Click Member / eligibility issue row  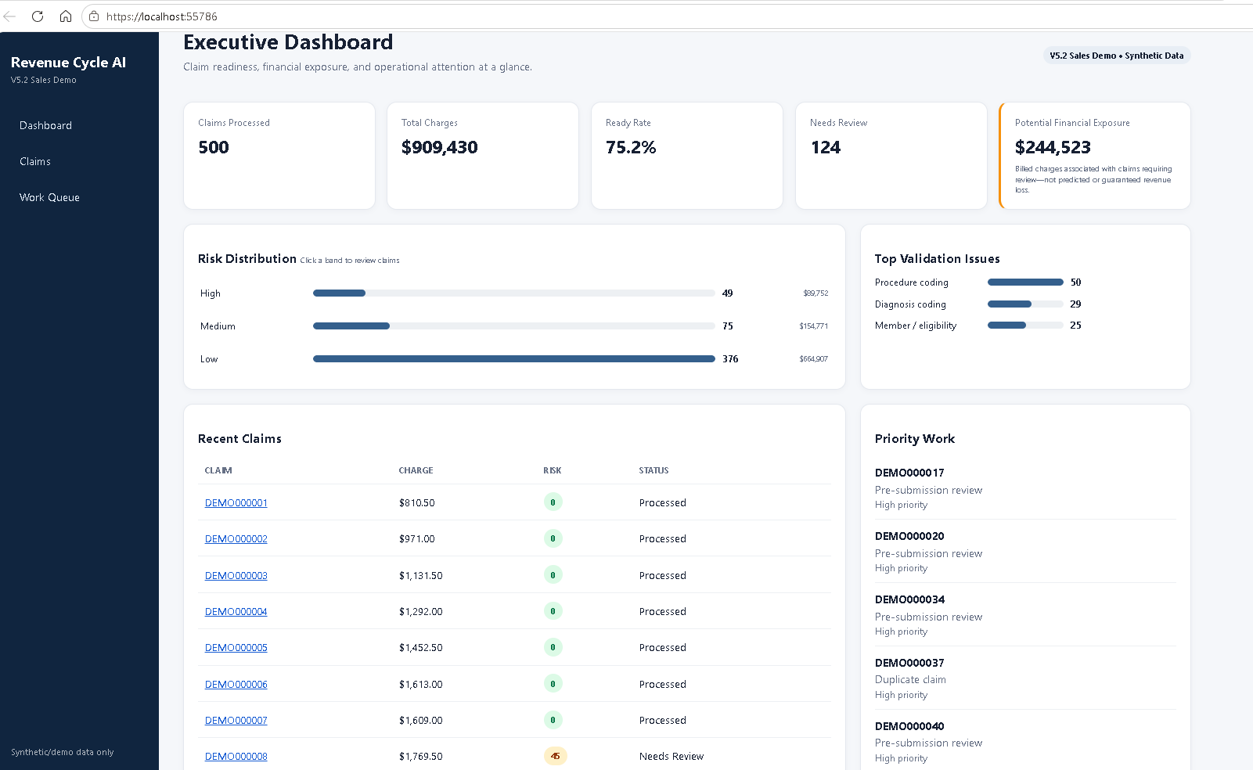(978, 326)
